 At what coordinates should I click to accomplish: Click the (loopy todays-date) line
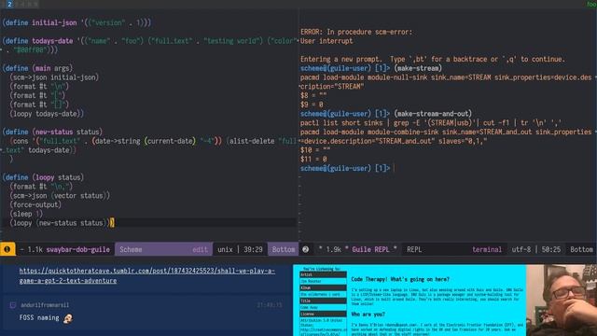47,114
